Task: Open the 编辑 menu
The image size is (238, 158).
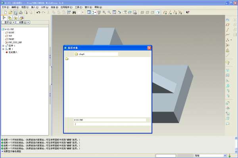Action: coord(15,7)
